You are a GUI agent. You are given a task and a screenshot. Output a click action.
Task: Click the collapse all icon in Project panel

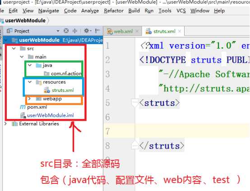point(75,31)
